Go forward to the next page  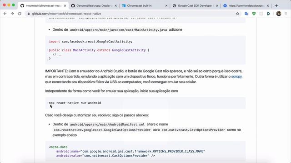click(x=12, y=14)
